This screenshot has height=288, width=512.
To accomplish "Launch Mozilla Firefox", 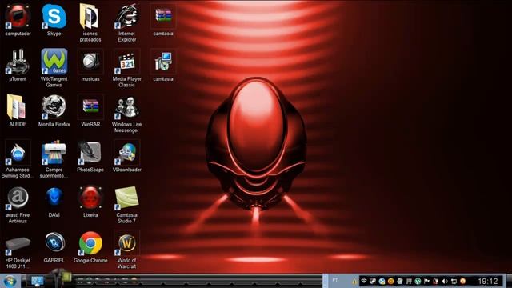I will coord(54,110).
